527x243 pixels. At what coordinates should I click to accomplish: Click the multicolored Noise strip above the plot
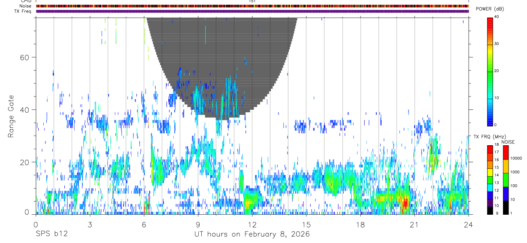coord(252,6)
